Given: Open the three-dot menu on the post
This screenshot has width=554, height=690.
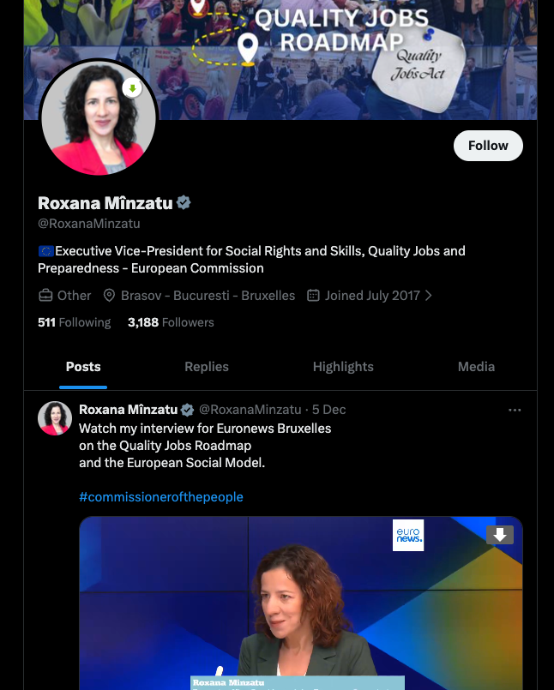Looking at the screenshot, I should pos(515,410).
